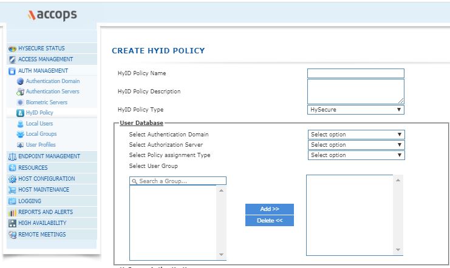
Task: Select HyID Policy in sidebar
Action: [x=39, y=113]
